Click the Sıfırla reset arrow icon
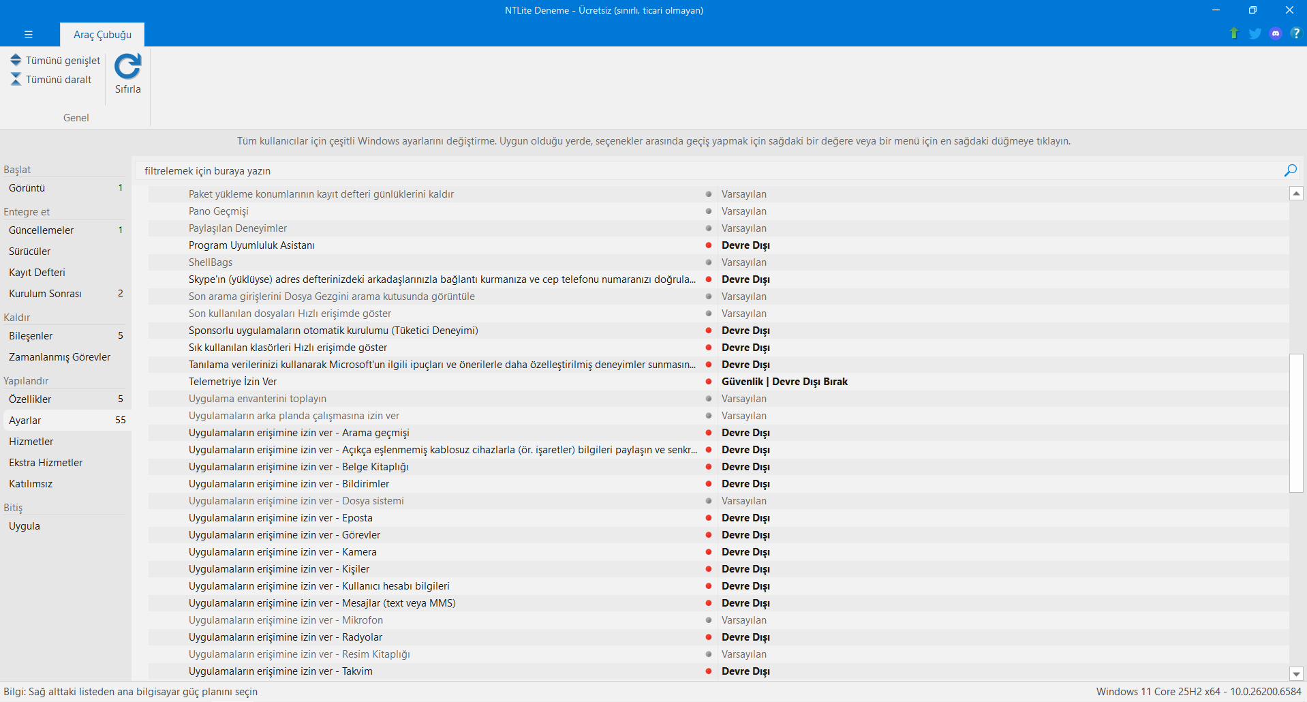Image resolution: width=1307 pixels, height=702 pixels. (x=127, y=67)
